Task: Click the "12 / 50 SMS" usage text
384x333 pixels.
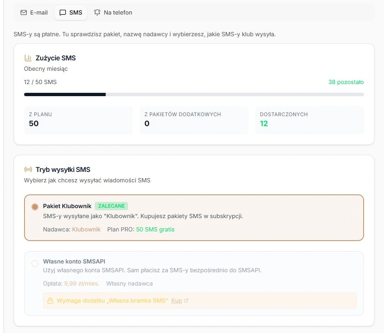Action: [40, 82]
